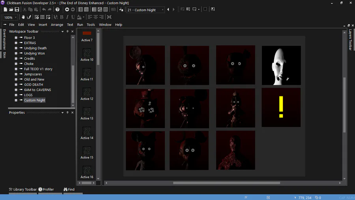Expand the GOD DEATH tree node

pos(16,85)
